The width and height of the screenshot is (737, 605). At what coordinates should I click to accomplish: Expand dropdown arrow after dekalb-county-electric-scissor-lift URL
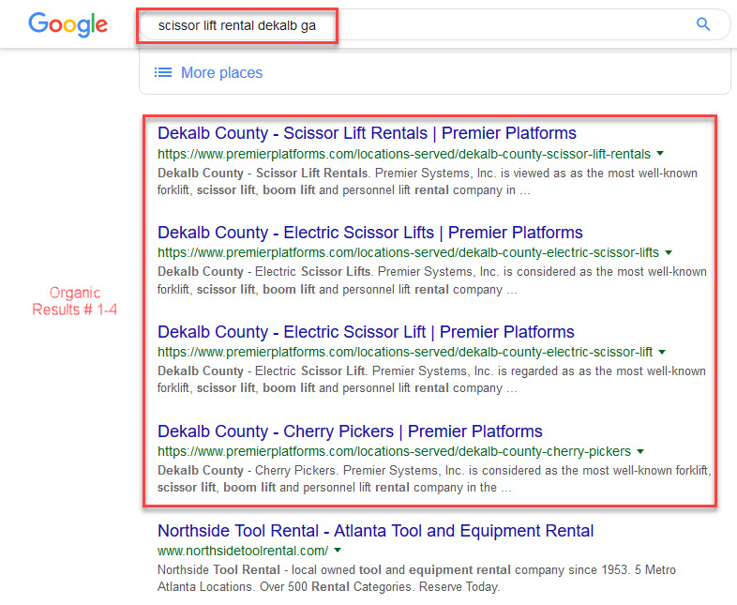pos(662,352)
